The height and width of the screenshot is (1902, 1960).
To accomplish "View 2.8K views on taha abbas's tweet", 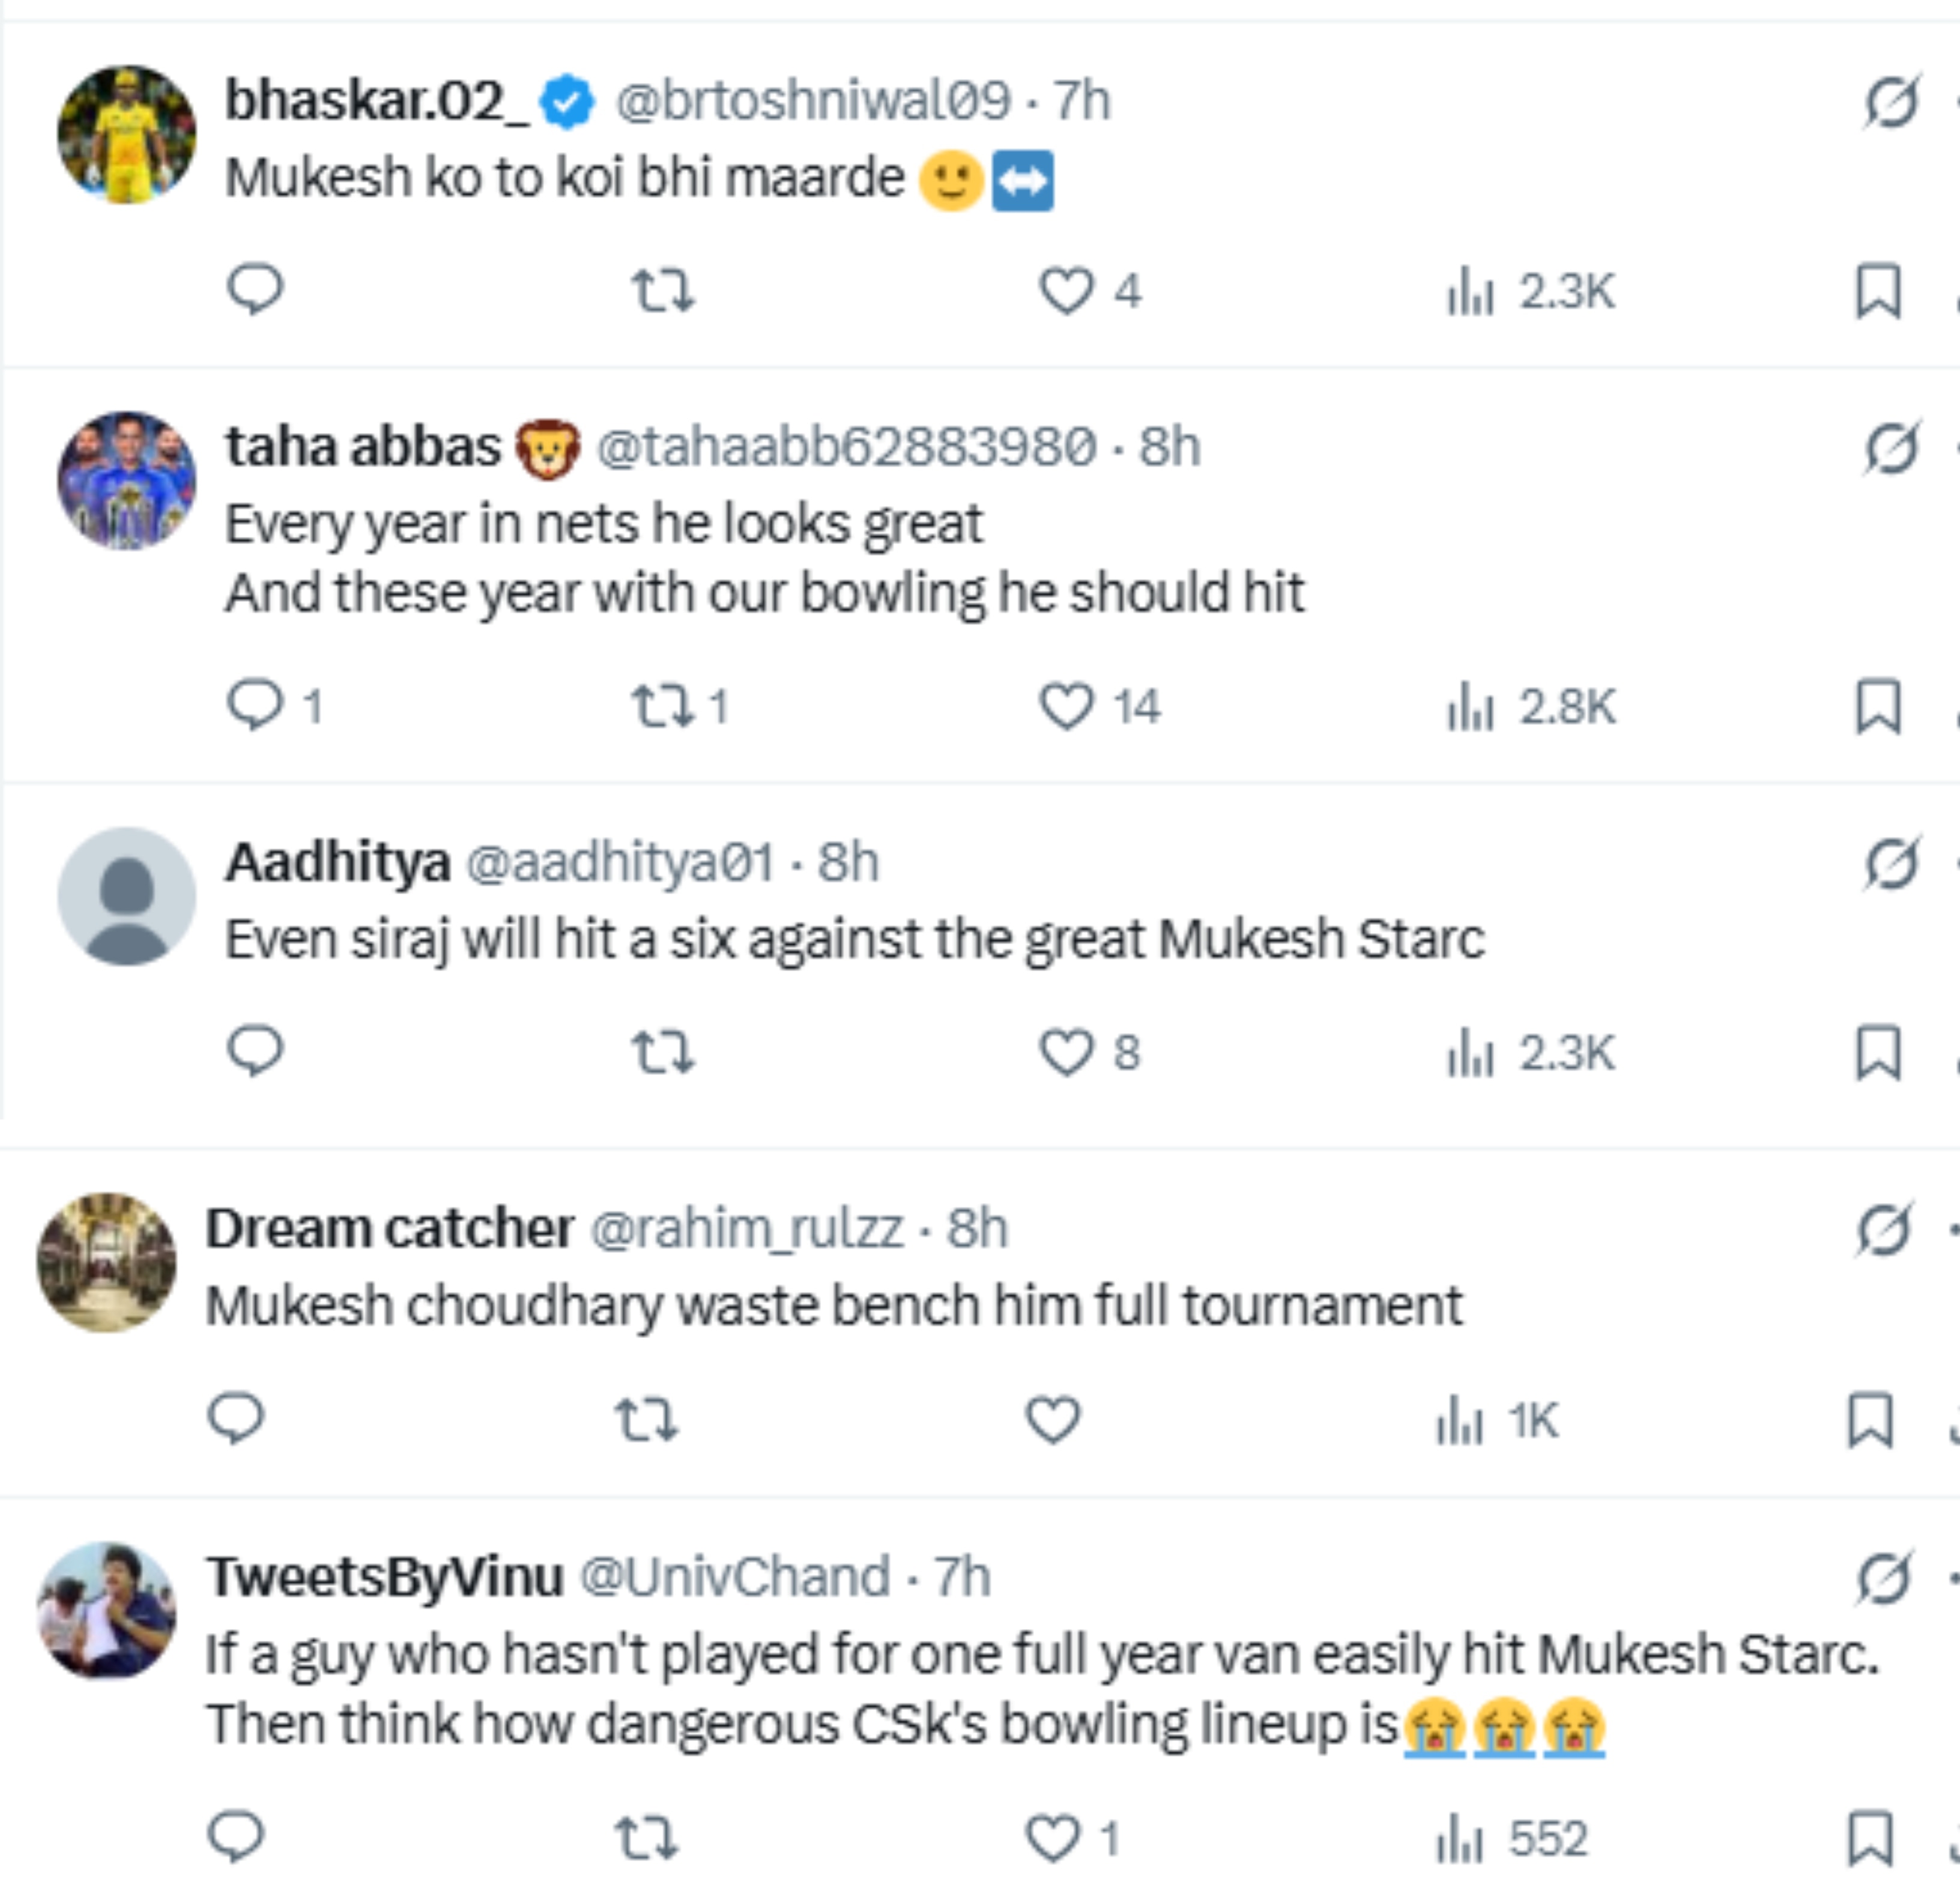I will click(1530, 707).
